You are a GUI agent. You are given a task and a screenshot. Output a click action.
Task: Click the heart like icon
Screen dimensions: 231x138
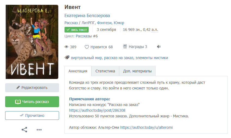[87, 47]
